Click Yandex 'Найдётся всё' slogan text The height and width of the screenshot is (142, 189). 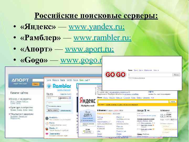coord(88,106)
